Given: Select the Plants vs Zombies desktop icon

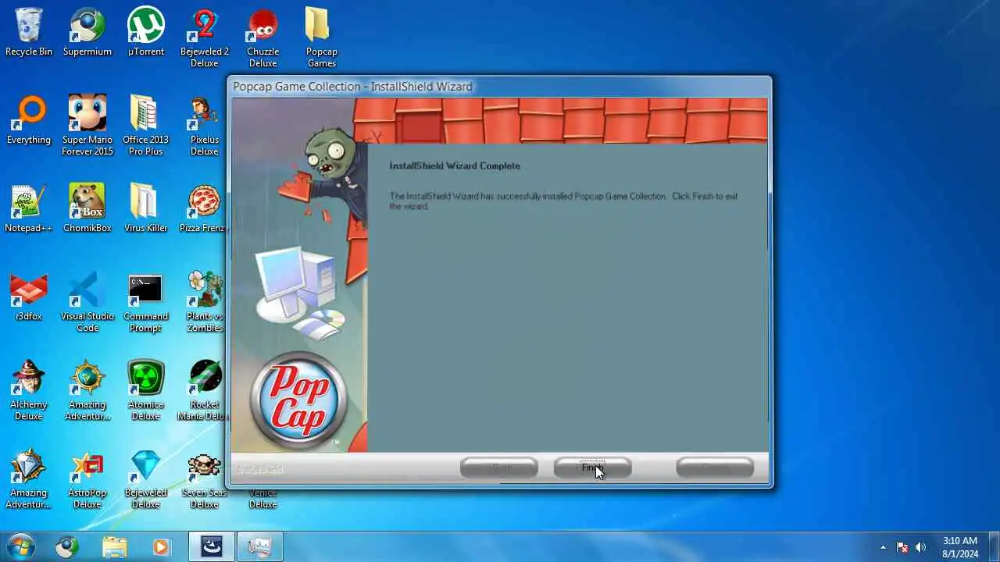Looking at the screenshot, I should click(205, 303).
